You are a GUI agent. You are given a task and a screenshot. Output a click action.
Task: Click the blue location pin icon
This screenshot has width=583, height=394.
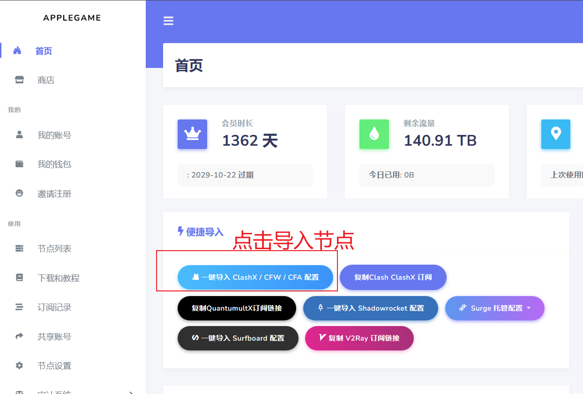click(555, 134)
